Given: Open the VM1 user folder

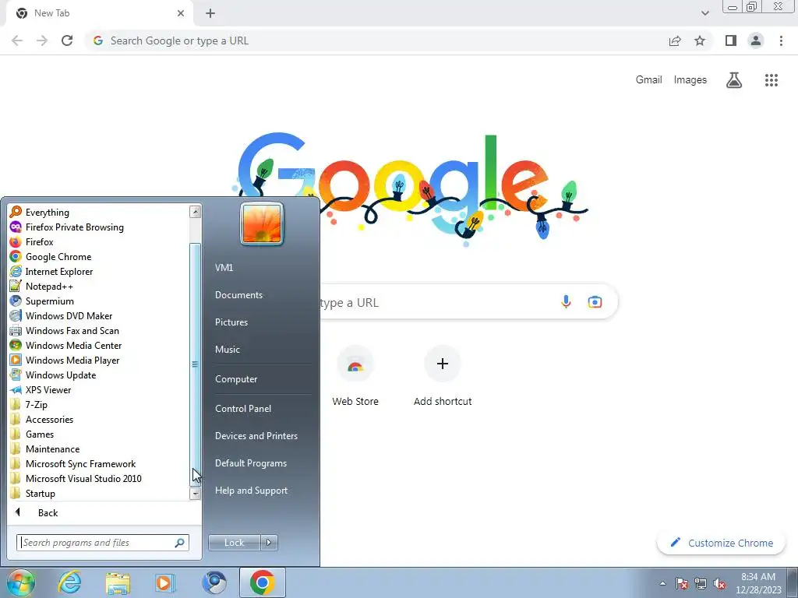Looking at the screenshot, I should pos(224,268).
